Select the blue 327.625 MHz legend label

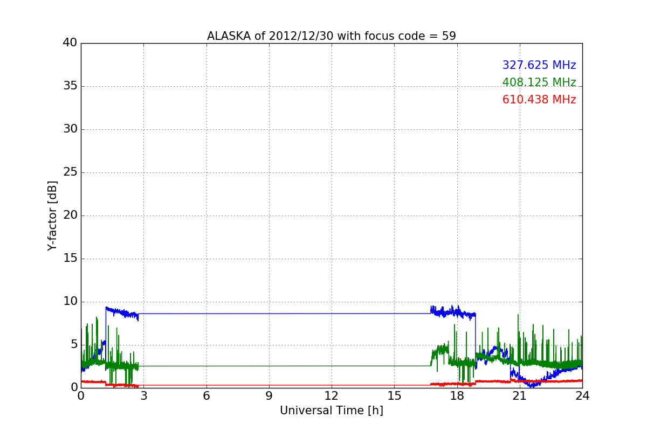coord(539,65)
